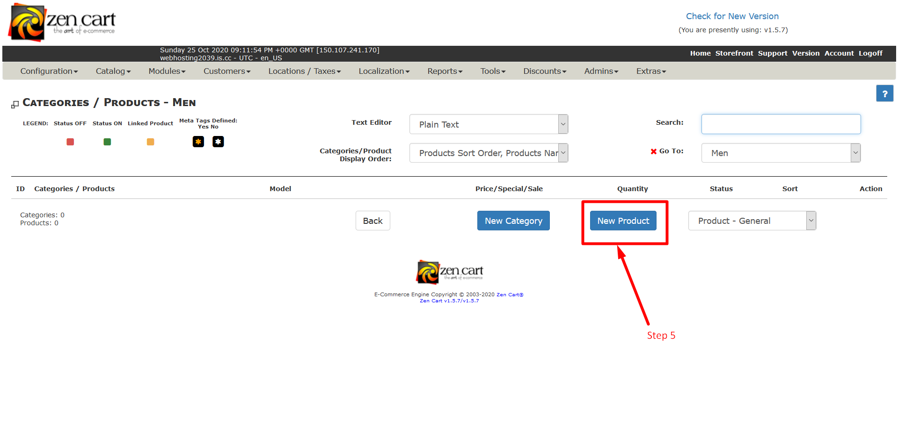Viewport: 898px width, 436px height.
Task: Click the red Status OFF legend square
Action: [70, 142]
